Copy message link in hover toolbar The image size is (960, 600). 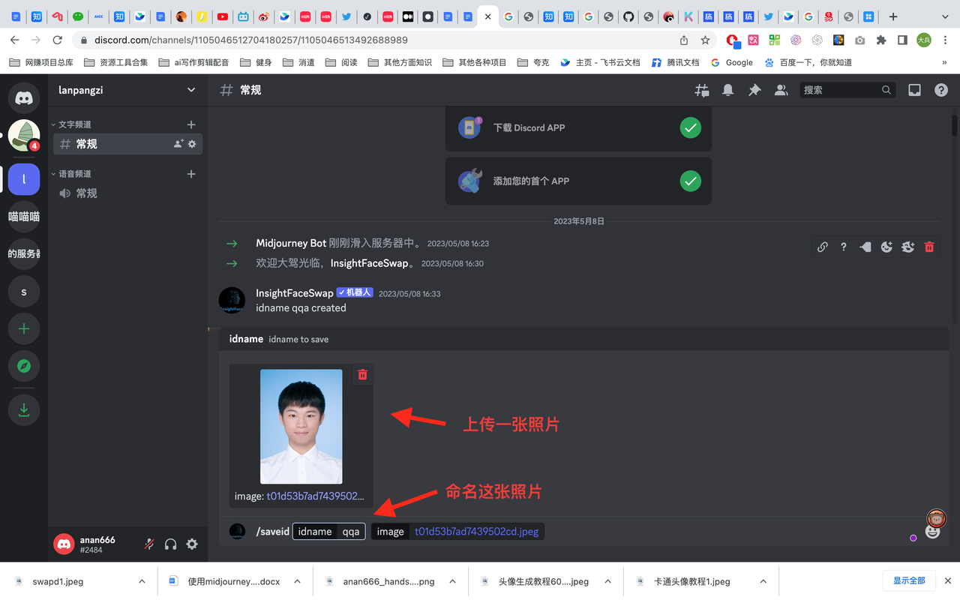click(823, 247)
